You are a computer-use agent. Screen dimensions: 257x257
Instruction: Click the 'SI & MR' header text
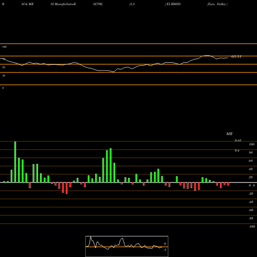point(27,4)
